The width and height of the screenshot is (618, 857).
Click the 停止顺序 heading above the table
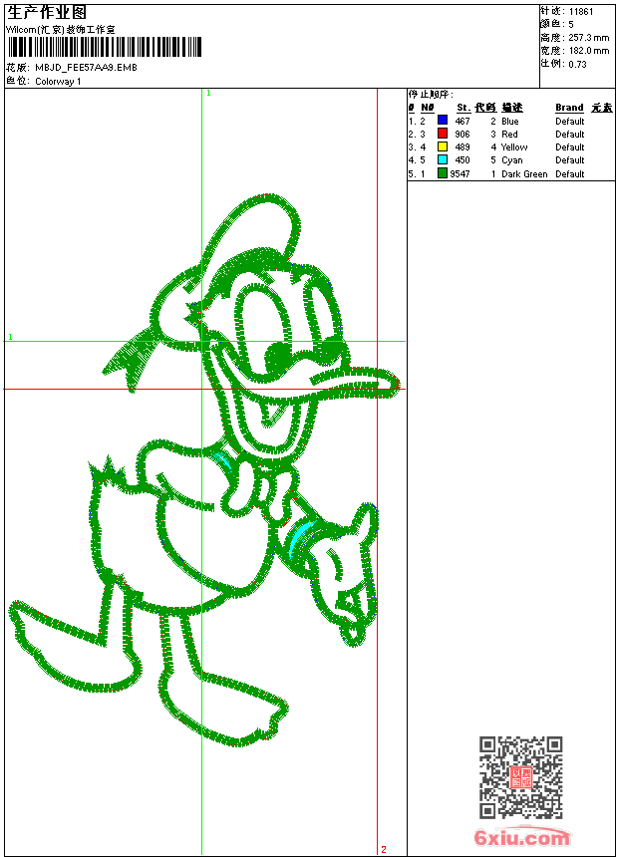(431, 95)
